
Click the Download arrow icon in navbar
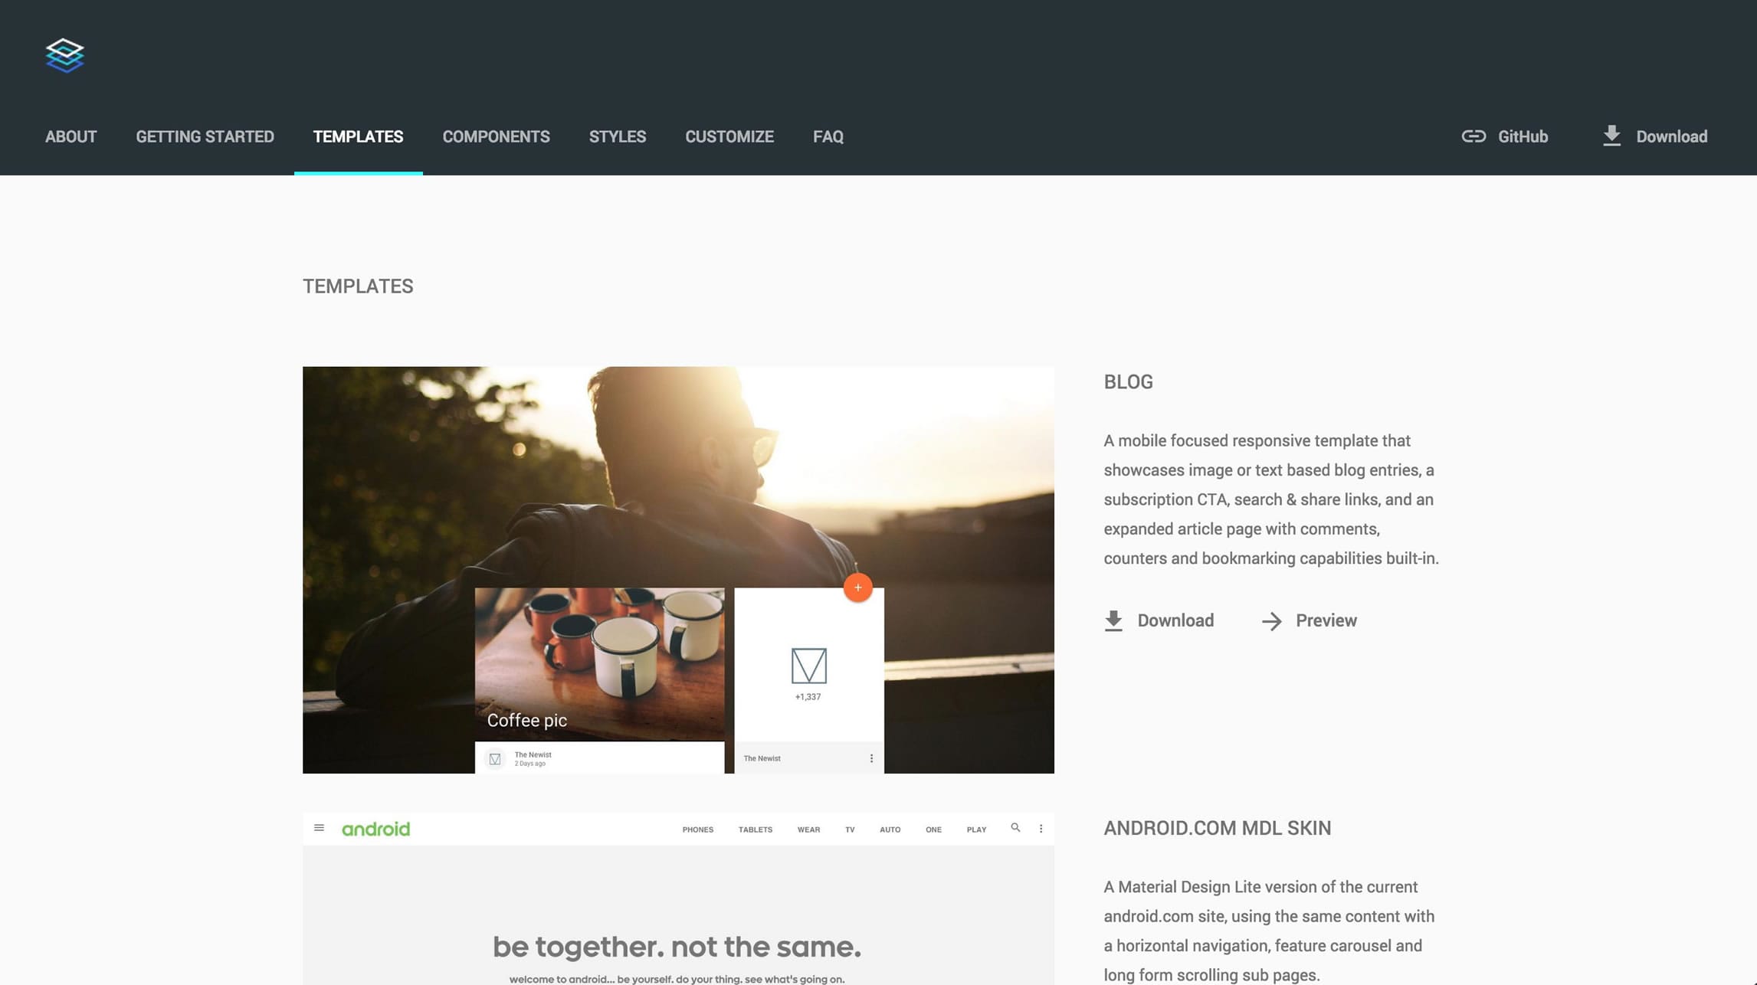pos(1611,135)
